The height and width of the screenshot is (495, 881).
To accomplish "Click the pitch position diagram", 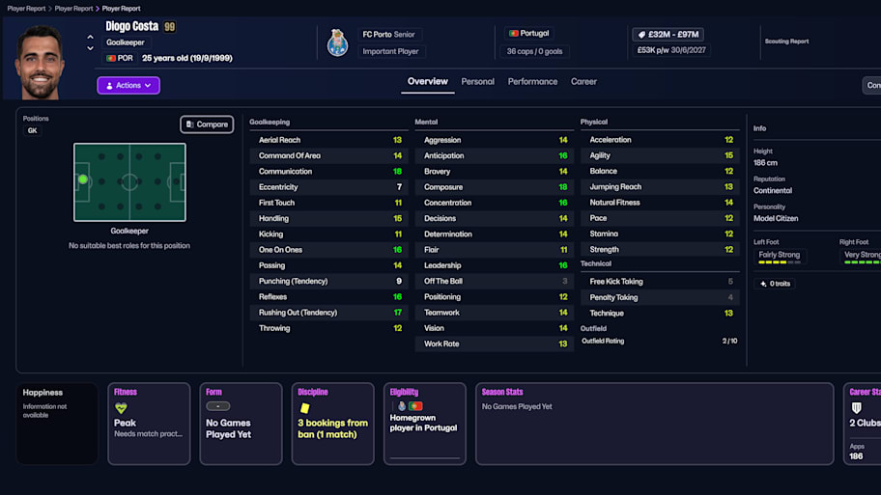I will [x=129, y=182].
